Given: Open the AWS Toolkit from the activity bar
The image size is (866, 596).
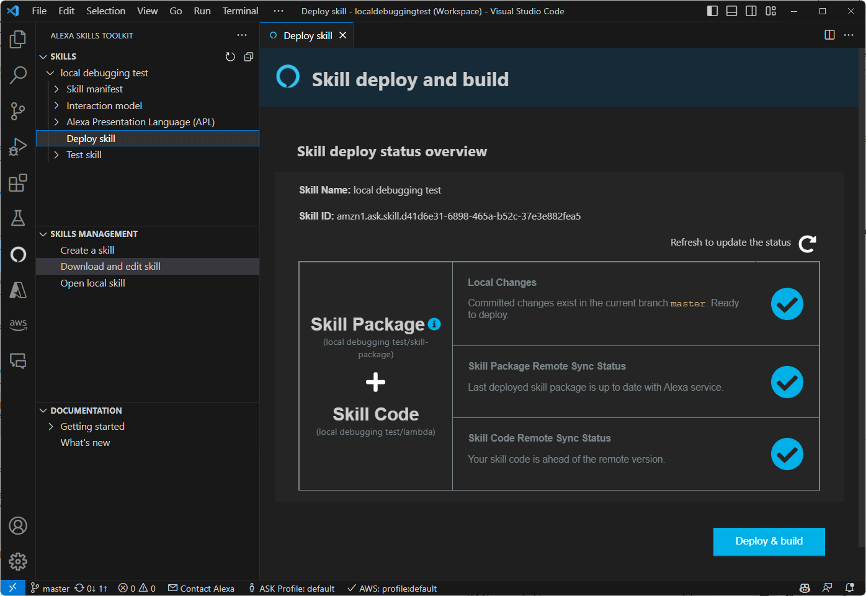Looking at the screenshot, I should [18, 324].
